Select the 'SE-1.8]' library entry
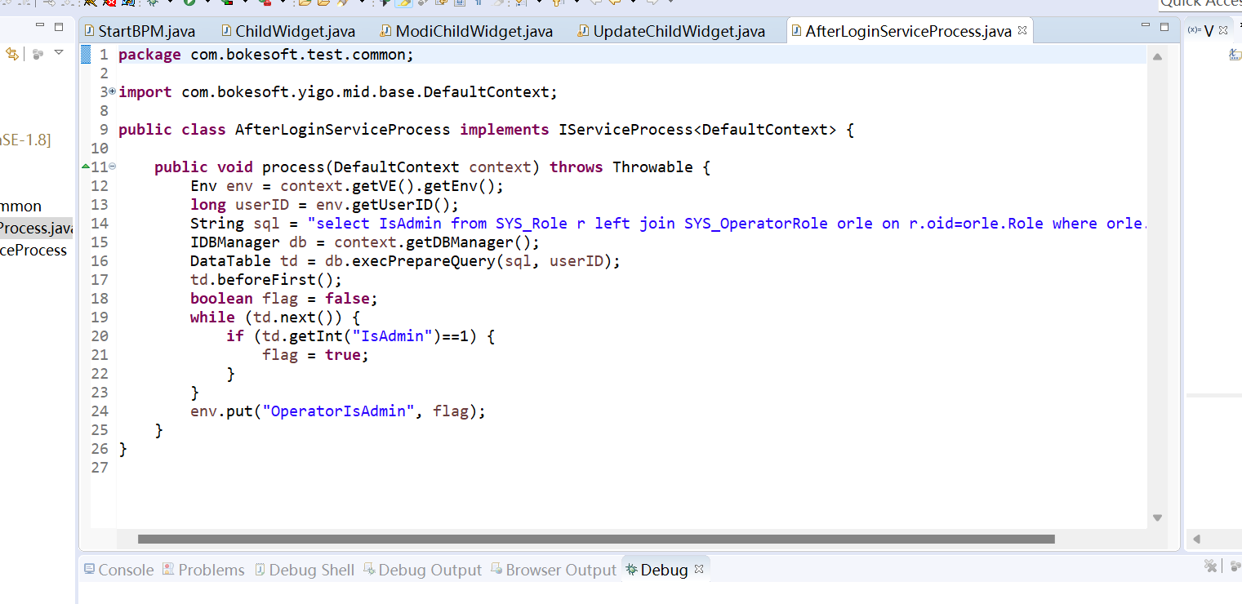This screenshot has width=1242, height=604. click(25, 140)
